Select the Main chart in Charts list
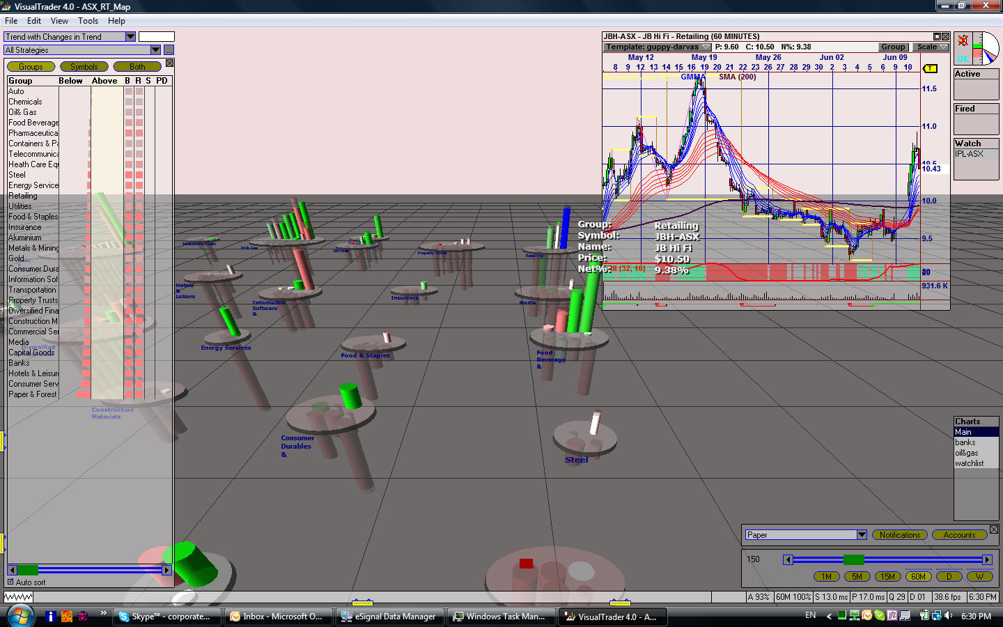Screen dimensions: 1003x627 point(976,432)
